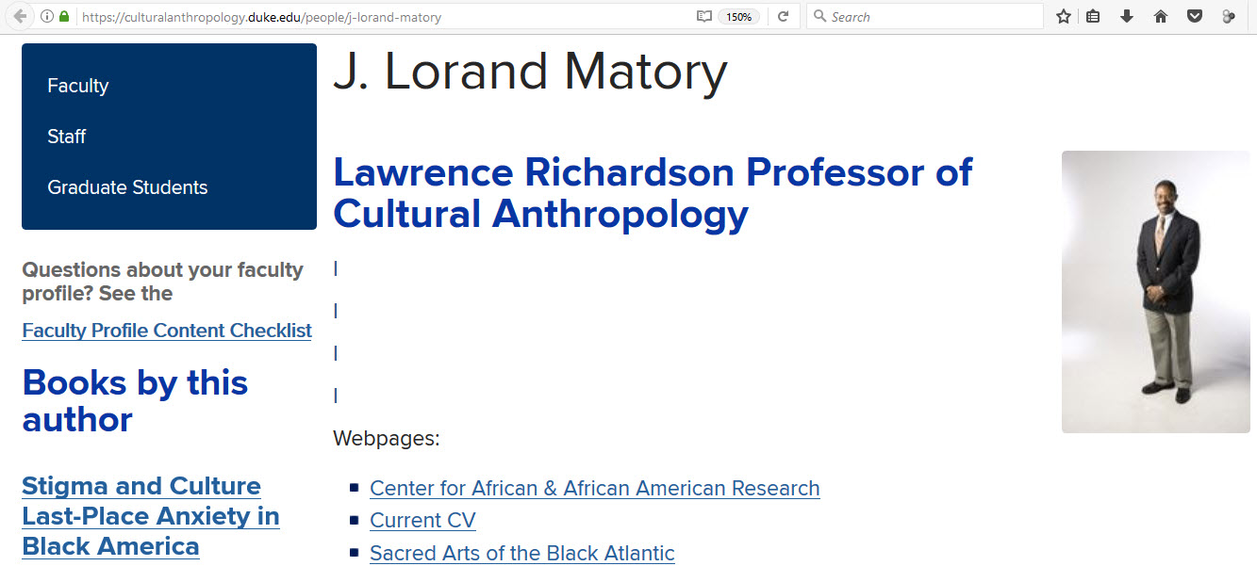The height and width of the screenshot is (566, 1257).
Task: Reset the 150% zoom level indicator
Action: [738, 17]
